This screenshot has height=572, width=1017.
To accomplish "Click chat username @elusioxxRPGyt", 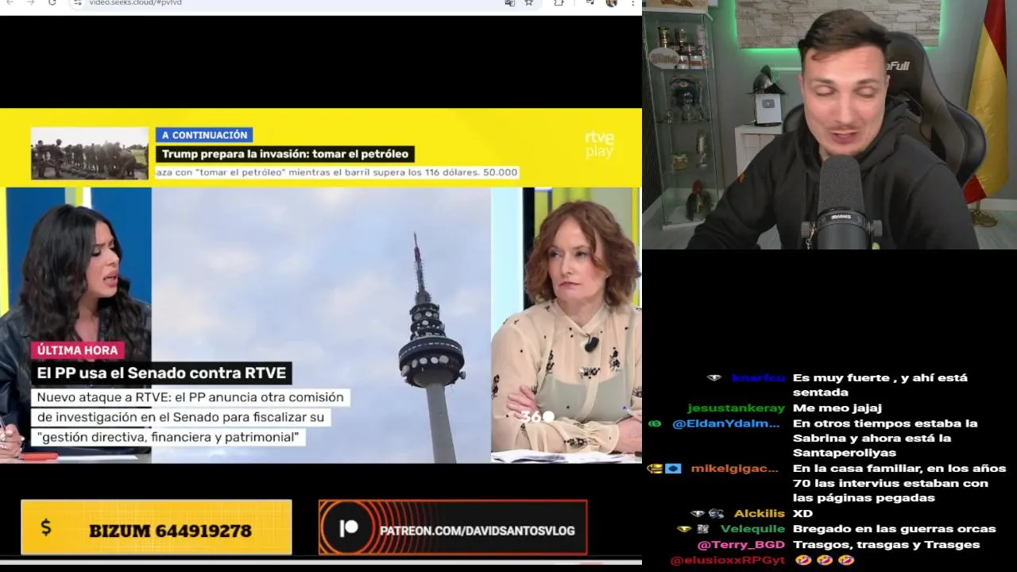I will [x=728, y=560].
